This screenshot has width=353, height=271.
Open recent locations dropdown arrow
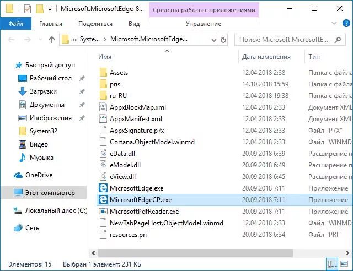click(x=40, y=40)
